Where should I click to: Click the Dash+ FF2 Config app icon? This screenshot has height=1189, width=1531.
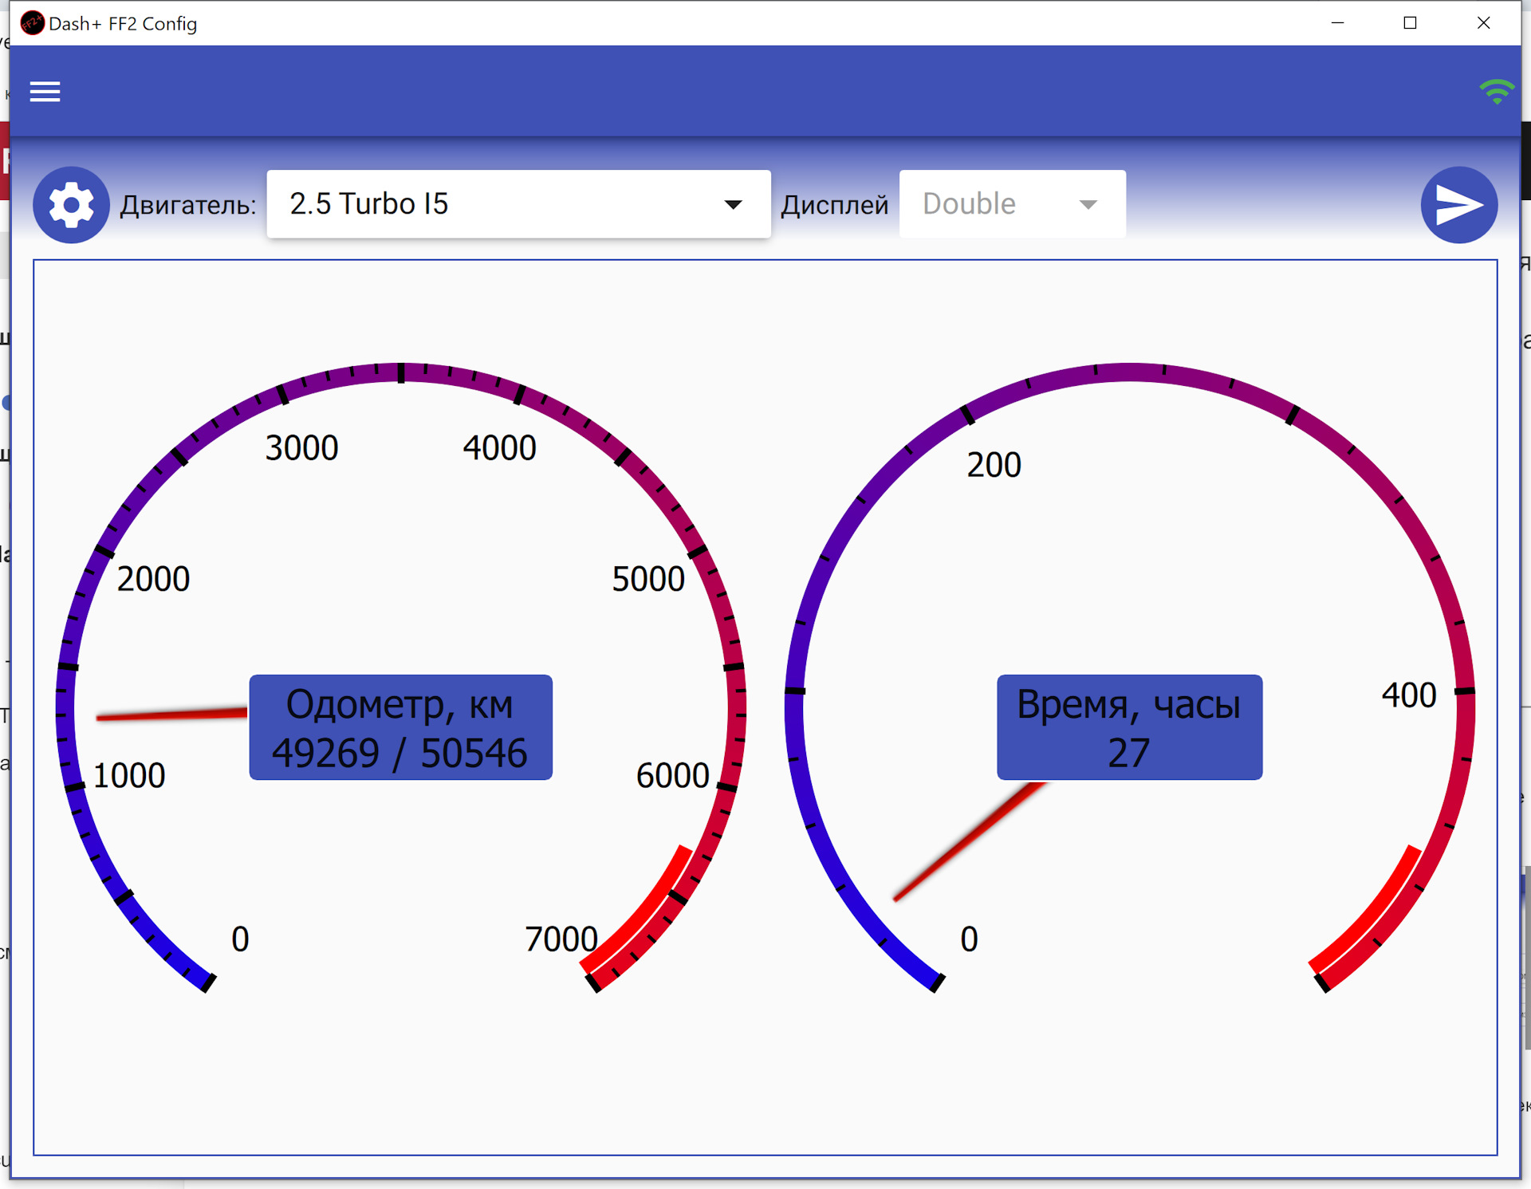point(32,23)
